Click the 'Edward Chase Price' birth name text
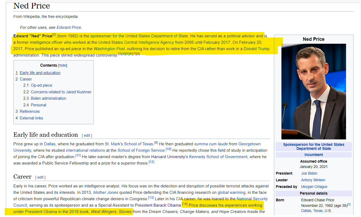 [318, 200]
